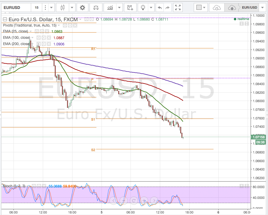
Task: Hide the Stoch (5, 3, 3) indicator
Action: pyautogui.click(x=34, y=185)
